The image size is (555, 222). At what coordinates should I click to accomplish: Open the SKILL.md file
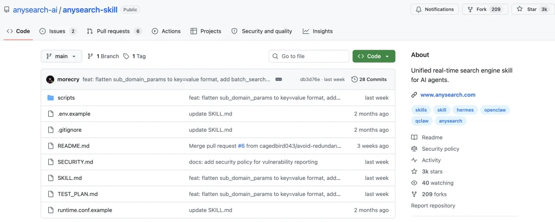70,178
